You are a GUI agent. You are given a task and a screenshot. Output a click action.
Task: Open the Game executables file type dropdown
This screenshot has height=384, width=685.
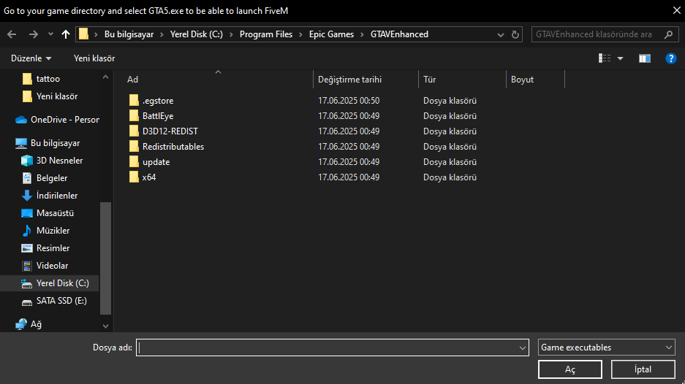click(x=606, y=347)
